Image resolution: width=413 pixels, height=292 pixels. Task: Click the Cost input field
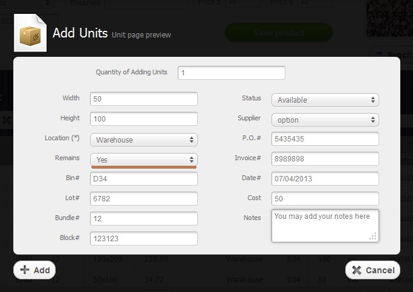coord(325,199)
